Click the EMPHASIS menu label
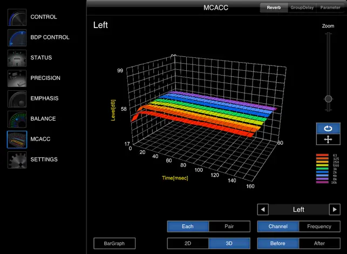The width and height of the screenshot is (347, 254). pos(44,99)
